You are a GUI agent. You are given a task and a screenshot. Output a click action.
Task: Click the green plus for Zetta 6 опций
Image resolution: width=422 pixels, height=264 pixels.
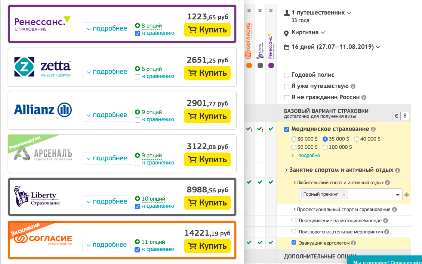137,69
